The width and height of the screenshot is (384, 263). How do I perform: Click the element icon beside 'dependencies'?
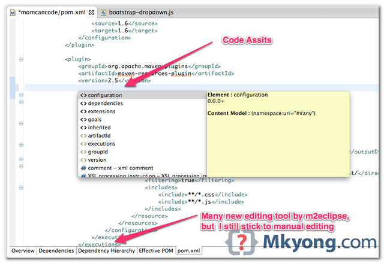83,104
